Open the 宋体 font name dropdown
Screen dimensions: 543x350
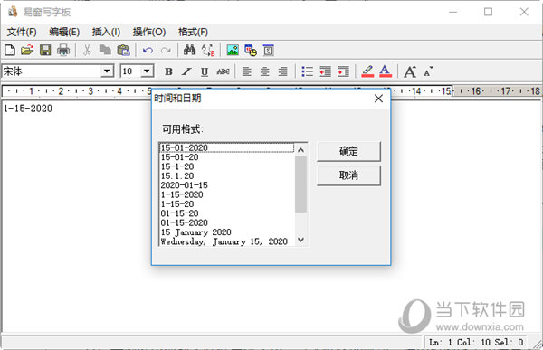[x=107, y=71]
